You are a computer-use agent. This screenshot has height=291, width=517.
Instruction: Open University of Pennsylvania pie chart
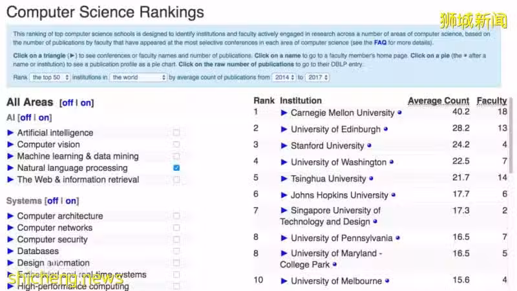[397, 238]
